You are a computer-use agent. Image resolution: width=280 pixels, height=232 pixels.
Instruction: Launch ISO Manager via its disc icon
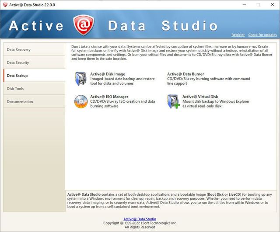point(80,101)
